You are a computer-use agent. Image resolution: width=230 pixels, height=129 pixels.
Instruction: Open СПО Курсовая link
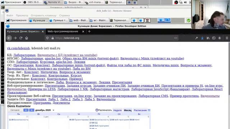point(47,62)
